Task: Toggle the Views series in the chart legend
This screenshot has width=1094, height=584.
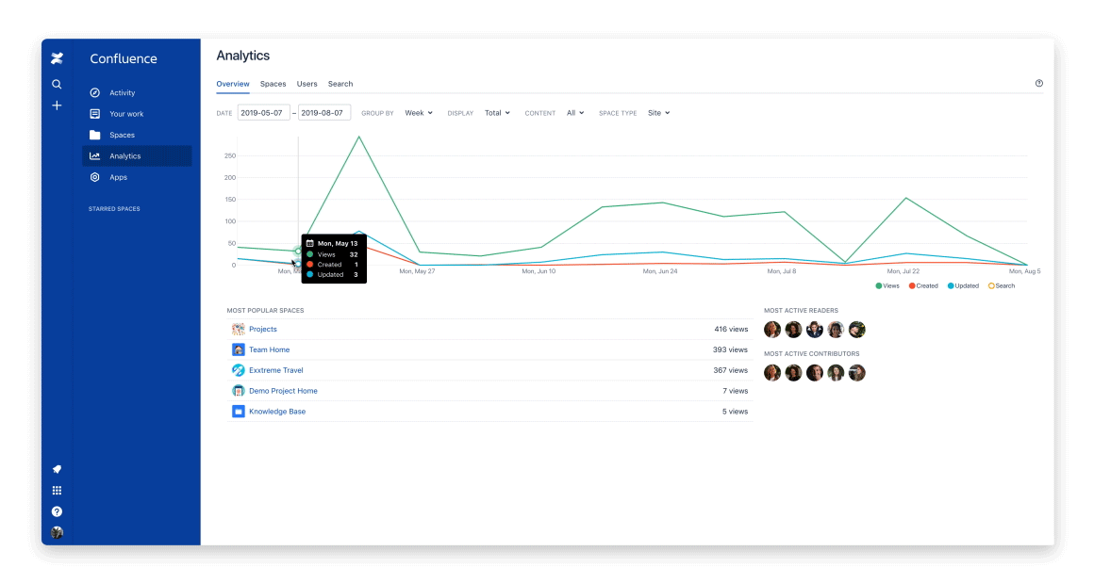Action: point(887,285)
